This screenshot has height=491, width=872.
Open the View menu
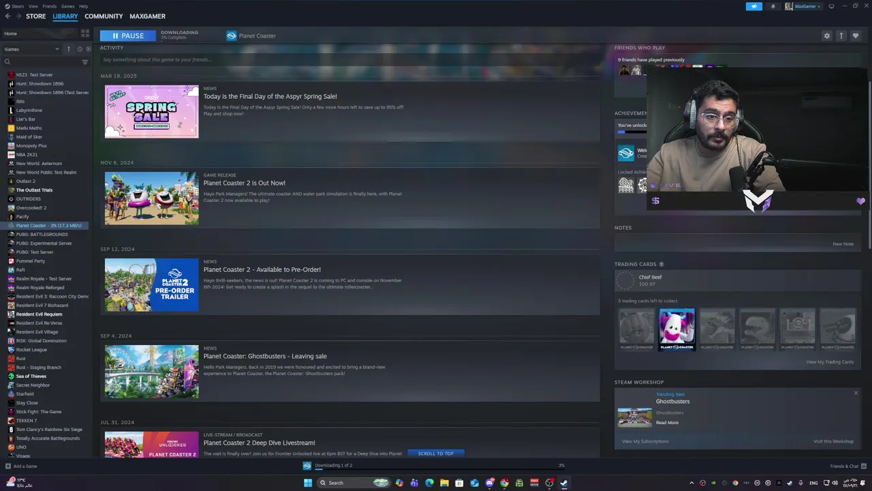point(33,6)
